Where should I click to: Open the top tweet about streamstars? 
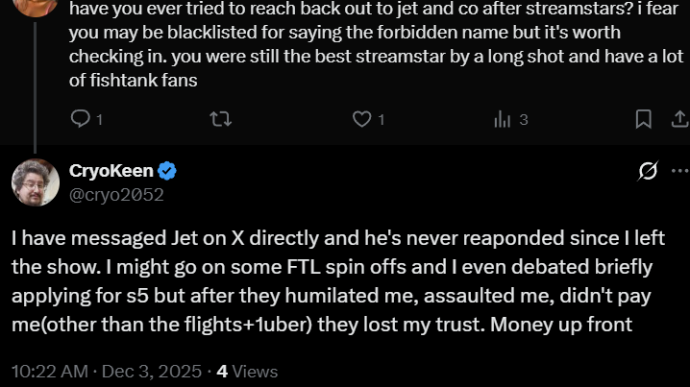tap(377, 44)
